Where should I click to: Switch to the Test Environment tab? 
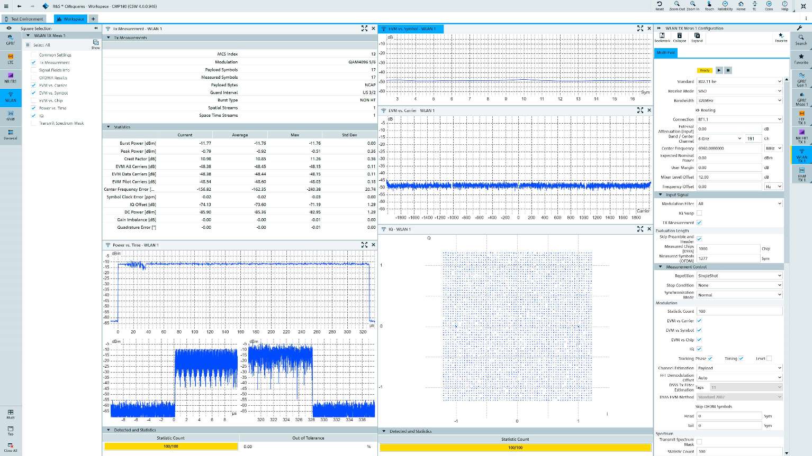[x=24, y=19]
